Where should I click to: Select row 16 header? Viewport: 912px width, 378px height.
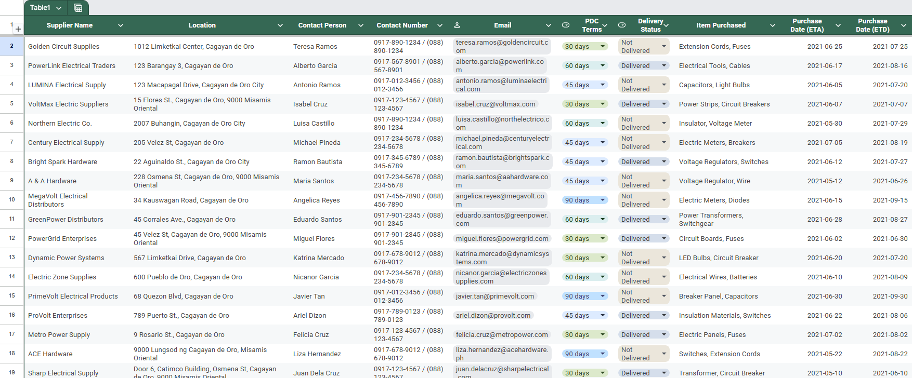(11, 315)
